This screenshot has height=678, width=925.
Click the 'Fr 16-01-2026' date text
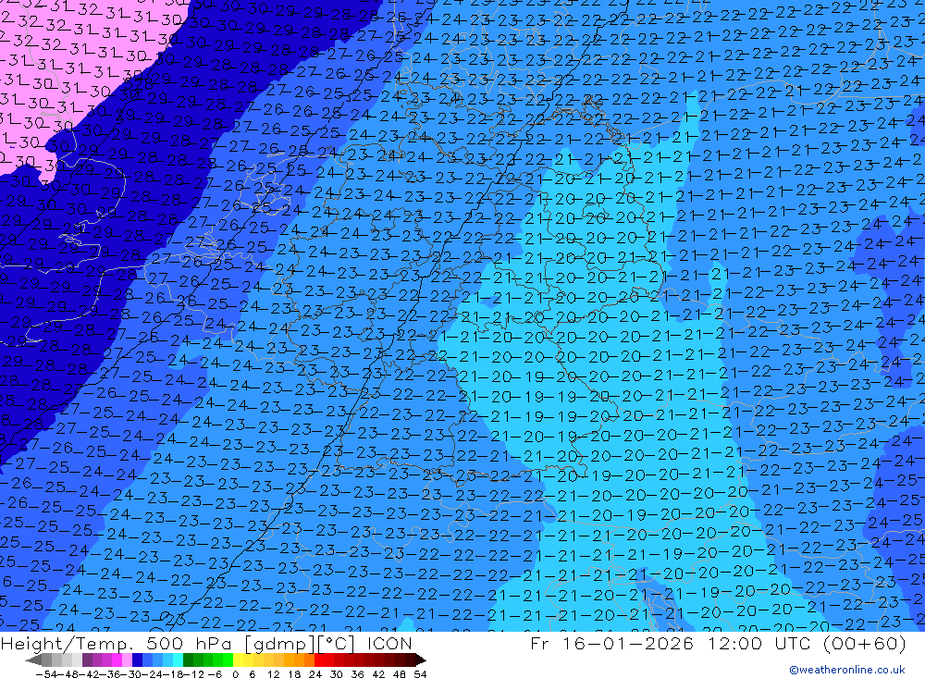(x=611, y=643)
